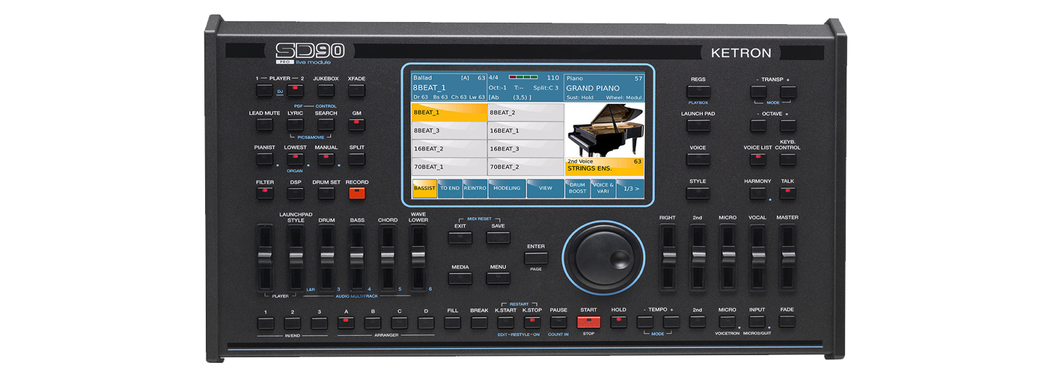Open the VIEW tab
The width and height of the screenshot is (1044, 384).
545,188
